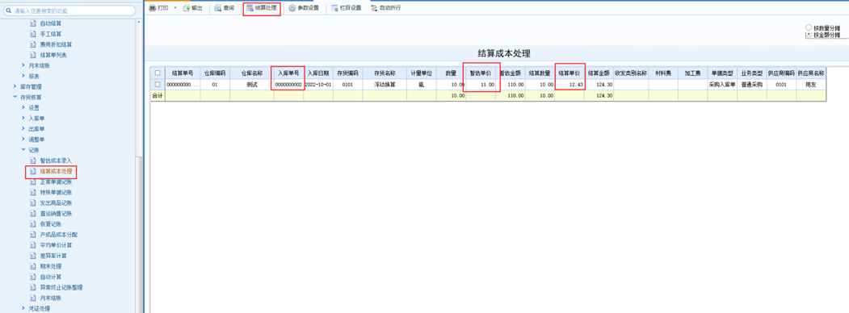Image resolution: width=849 pixels, height=313 pixels.
Task: Click the 正常单据记账 document icon
Action: tap(33, 182)
